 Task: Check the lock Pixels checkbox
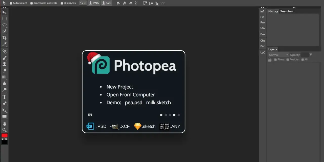coord(275,59)
